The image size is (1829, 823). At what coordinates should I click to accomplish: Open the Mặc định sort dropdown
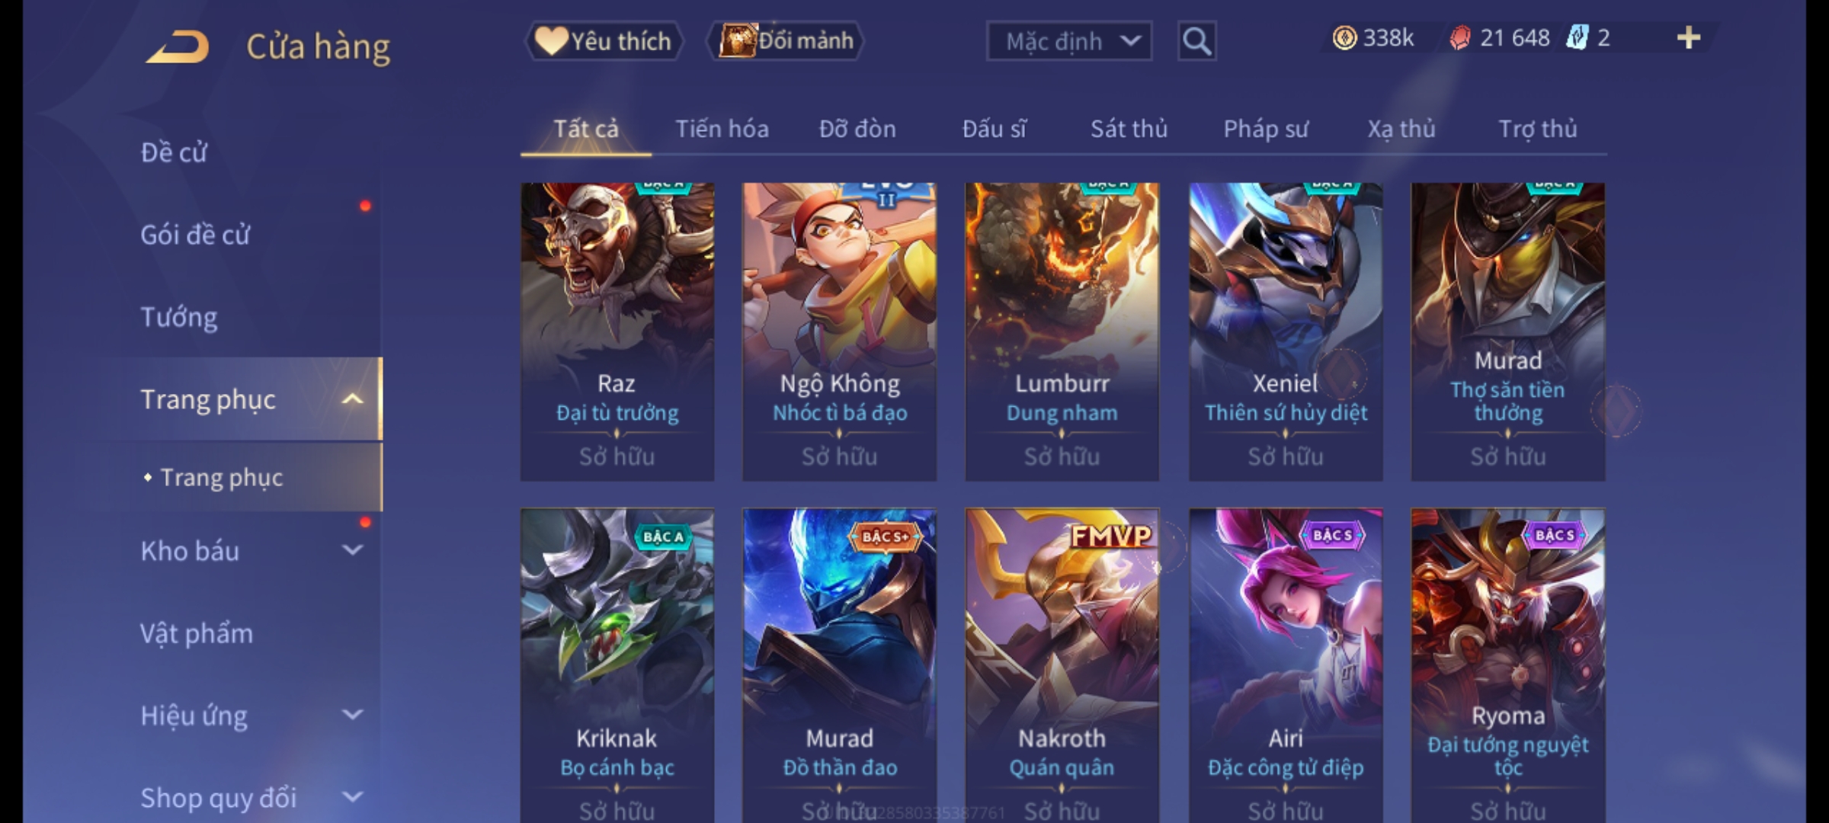tap(1068, 41)
